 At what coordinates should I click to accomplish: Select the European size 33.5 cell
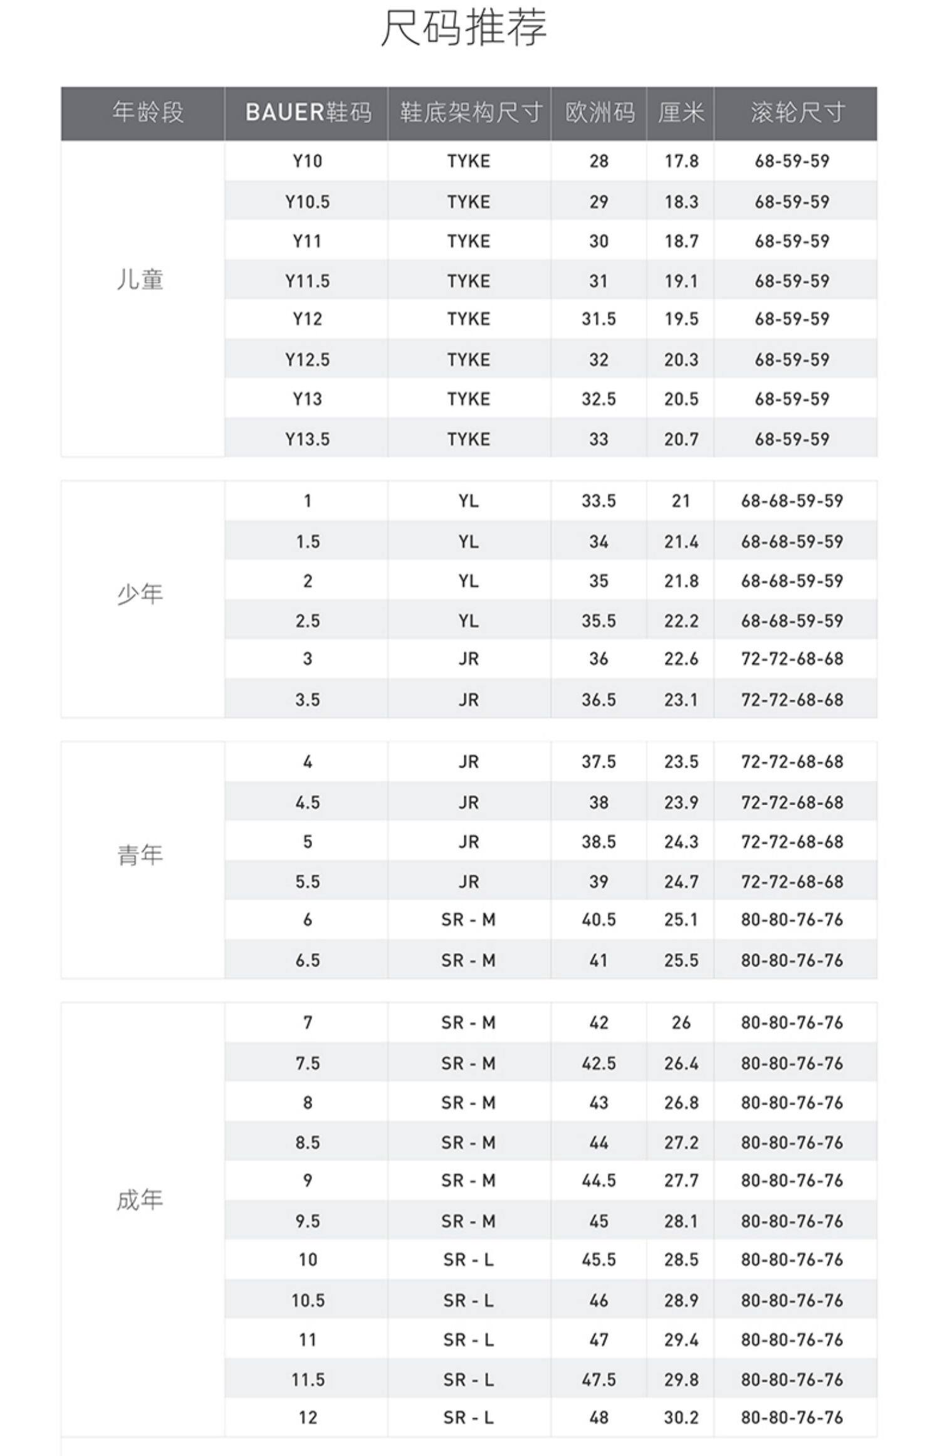click(598, 500)
